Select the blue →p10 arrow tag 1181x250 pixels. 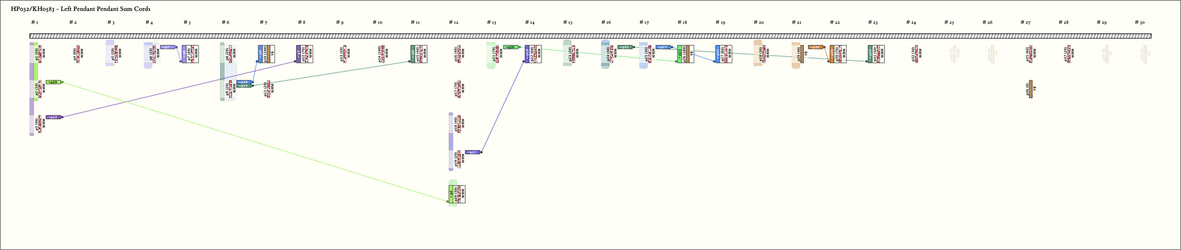[244, 82]
